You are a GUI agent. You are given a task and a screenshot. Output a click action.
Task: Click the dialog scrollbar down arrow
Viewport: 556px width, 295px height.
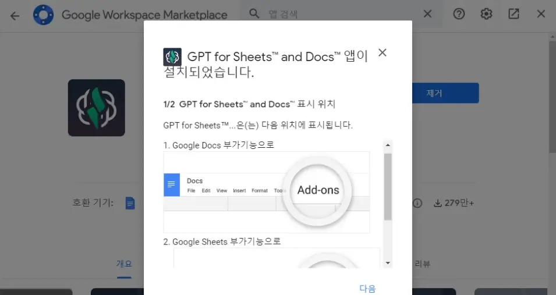point(388,263)
